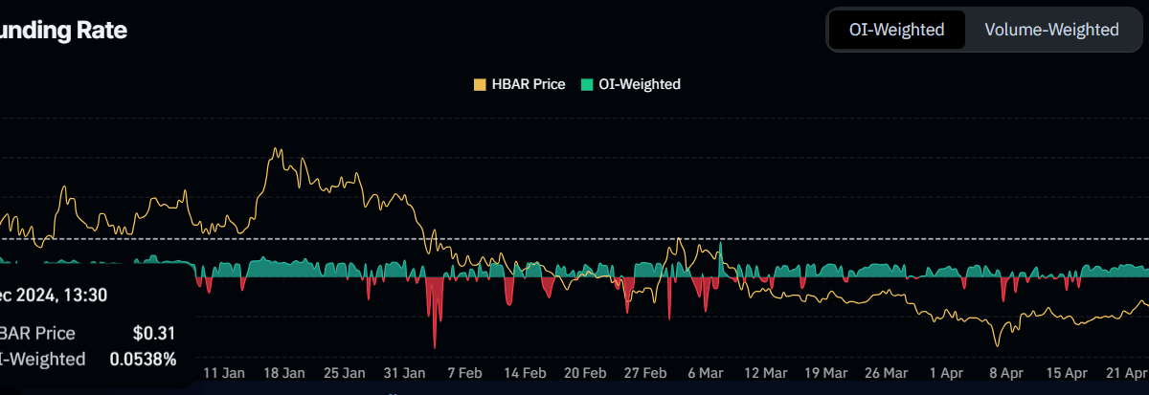Choose the 19 Mar date label
Image resolution: width=1149 pixels, height=395 pixels.
pos(825,372)
